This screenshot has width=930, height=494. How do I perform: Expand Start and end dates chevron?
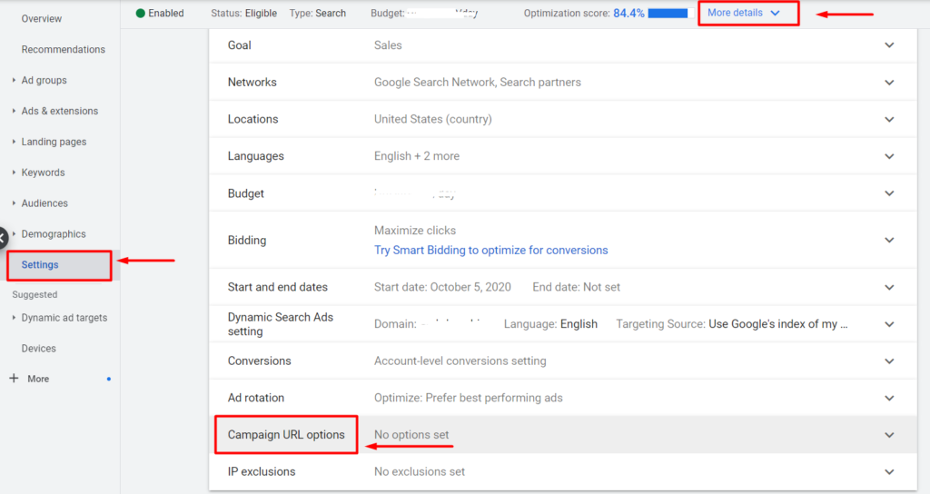point(889,287)
